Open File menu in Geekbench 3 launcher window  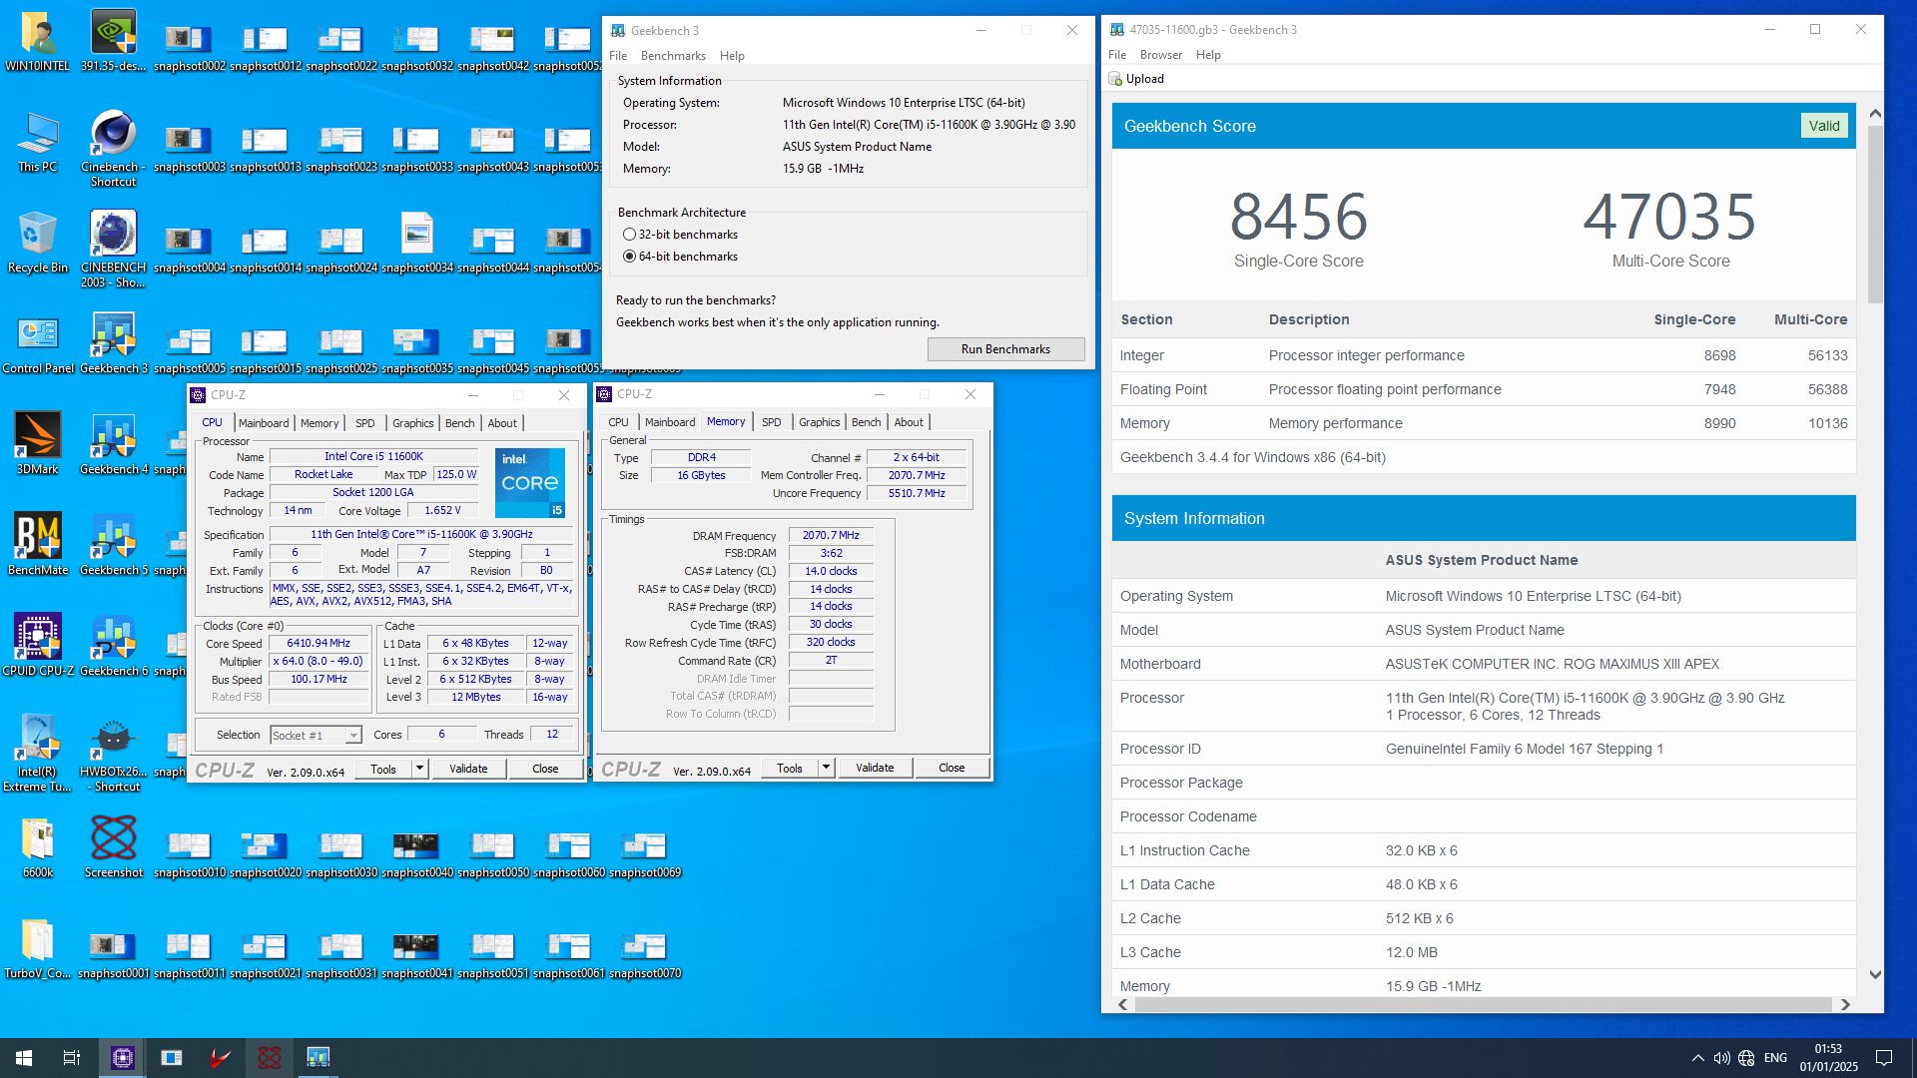click(x=618, y=56)
